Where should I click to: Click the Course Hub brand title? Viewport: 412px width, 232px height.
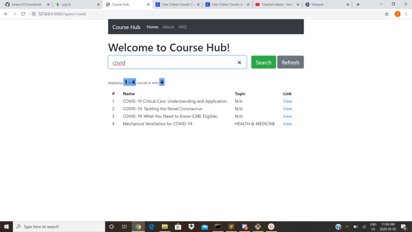(x=126, y=27)
